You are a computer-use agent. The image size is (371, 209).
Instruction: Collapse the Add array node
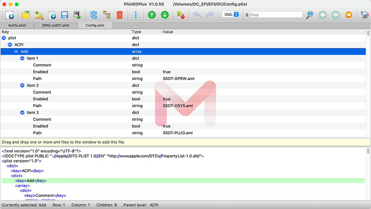point(16,52)
